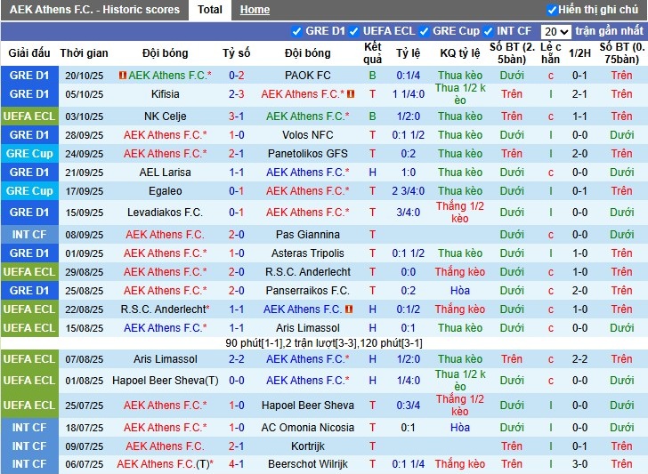Click Hòa result versus Panserraikos F.C.

click(x=460, y=291)
